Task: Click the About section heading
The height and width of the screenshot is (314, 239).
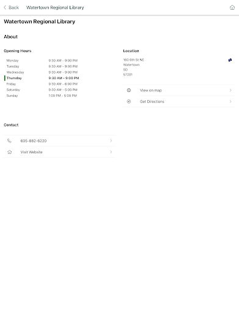Action: (10, 37)
